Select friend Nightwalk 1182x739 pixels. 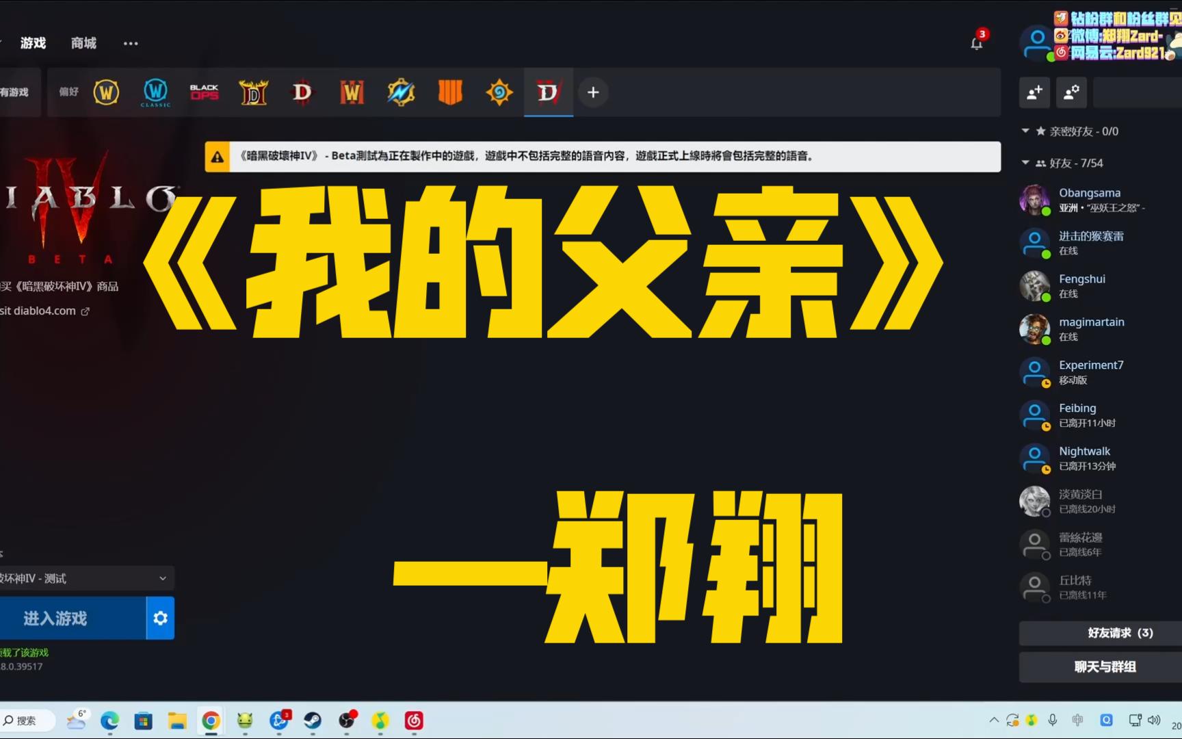(x=1101, y=458)
